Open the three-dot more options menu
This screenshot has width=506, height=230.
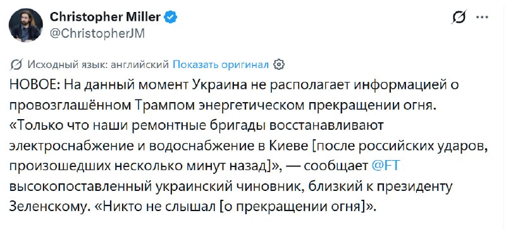coord(482,18)
